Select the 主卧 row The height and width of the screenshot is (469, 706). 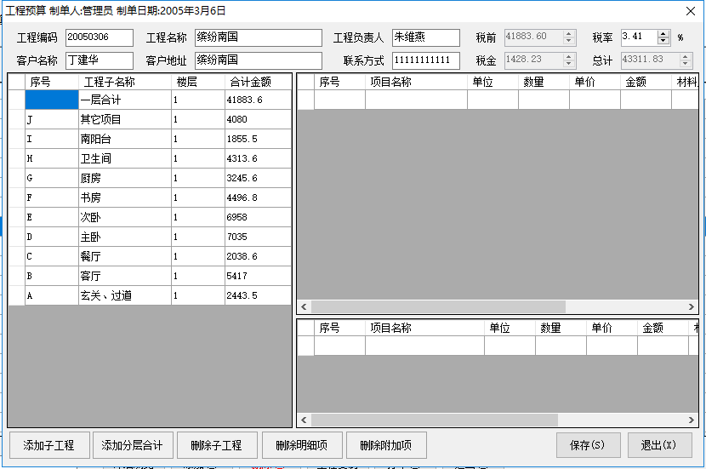click(x=150, y=237)
